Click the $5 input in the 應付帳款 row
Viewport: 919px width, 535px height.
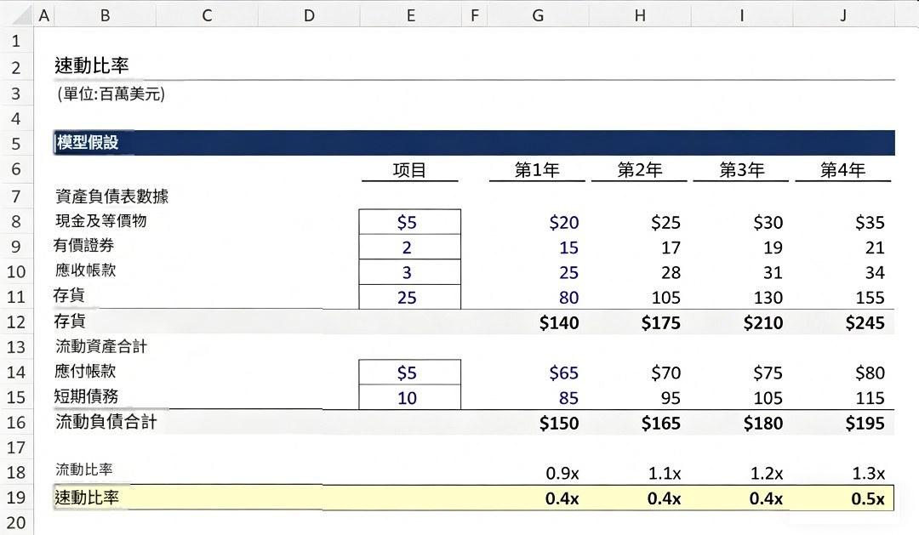pos(409,373)
